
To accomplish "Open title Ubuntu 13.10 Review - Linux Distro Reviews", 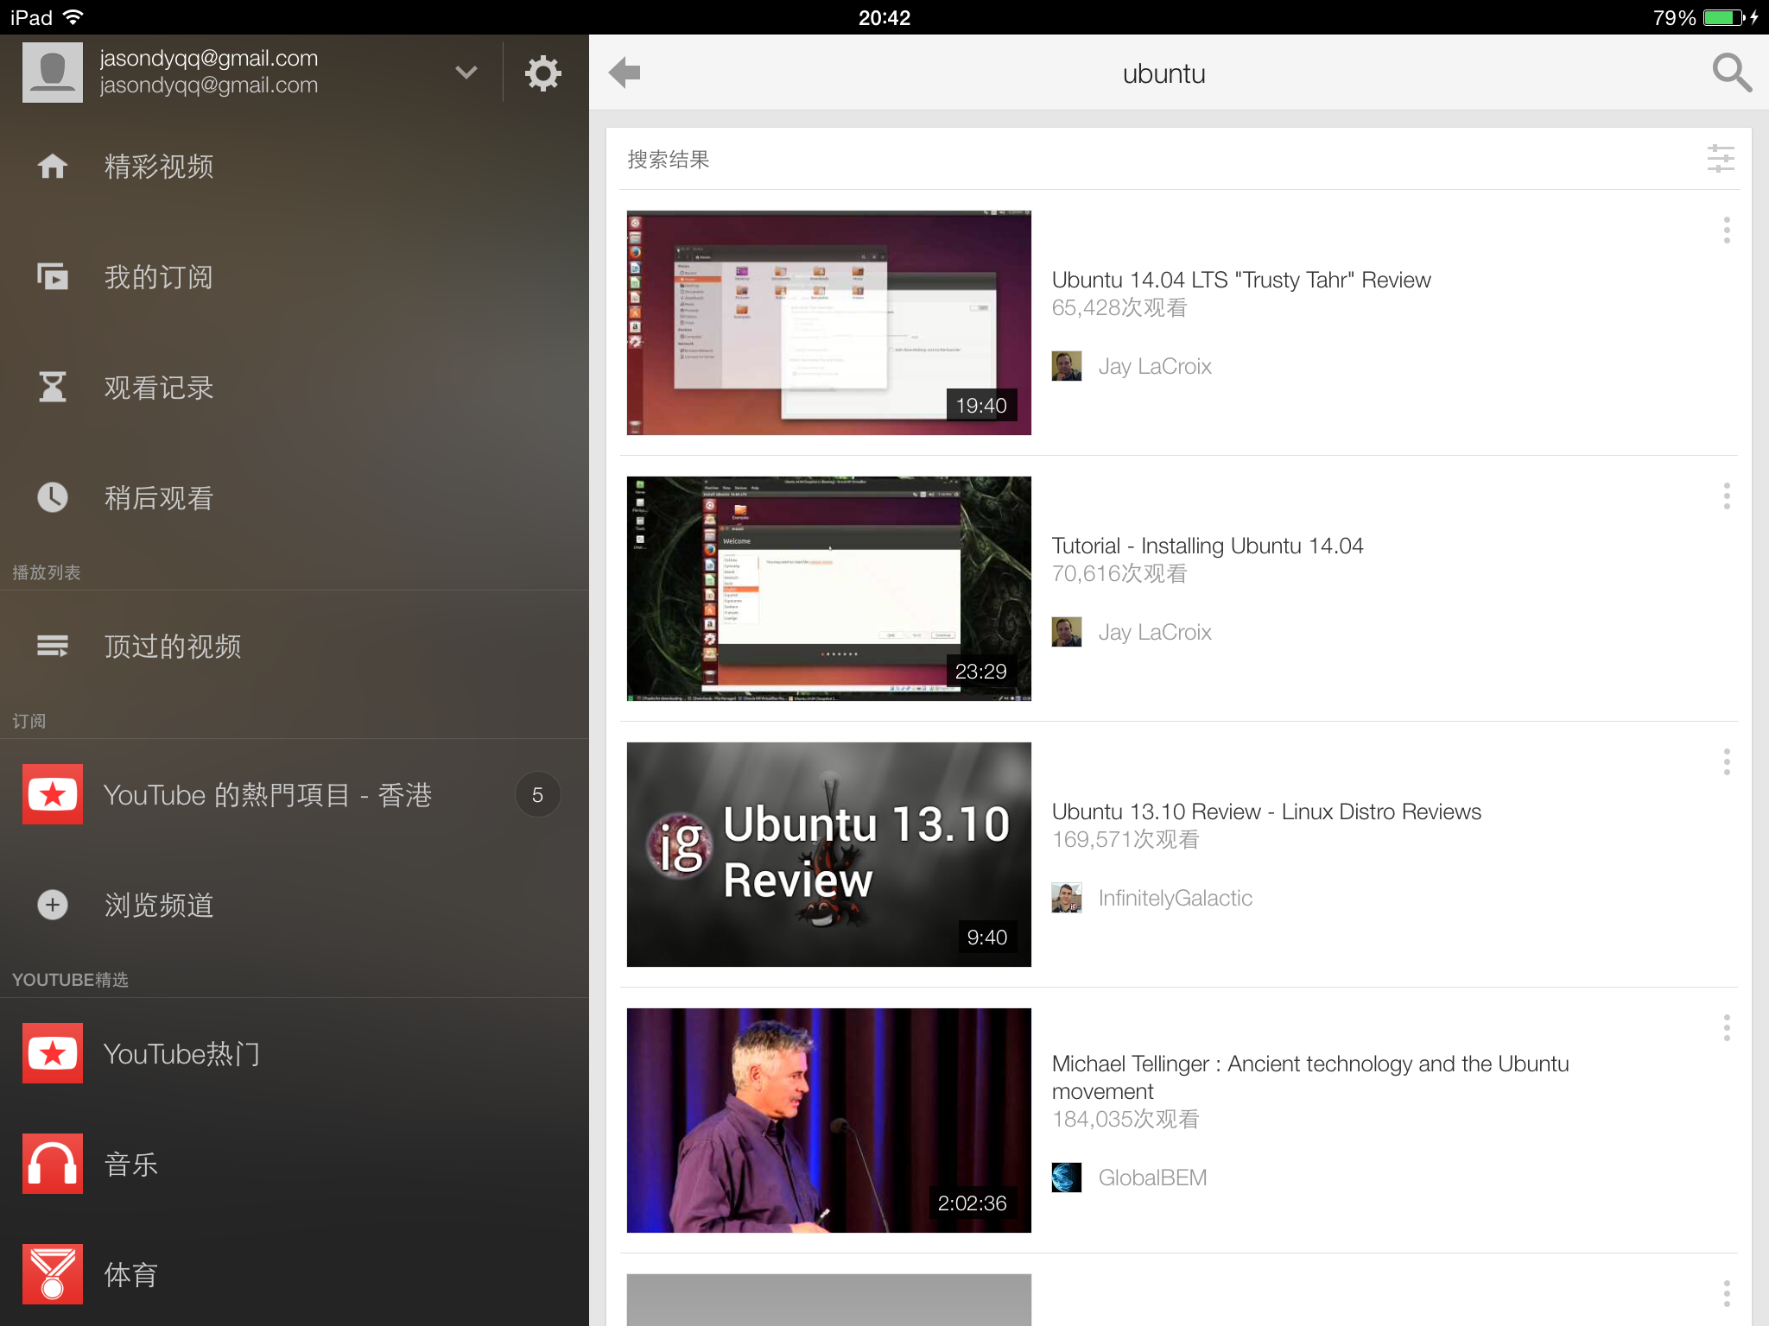I will tap(1266, 811).
